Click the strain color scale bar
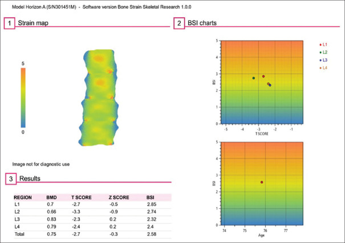 pos(23,98)
